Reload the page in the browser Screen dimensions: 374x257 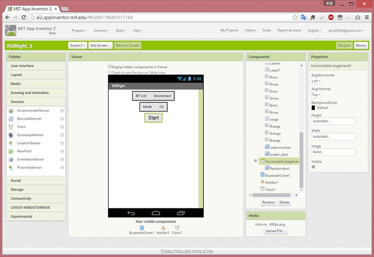[24, 17]
